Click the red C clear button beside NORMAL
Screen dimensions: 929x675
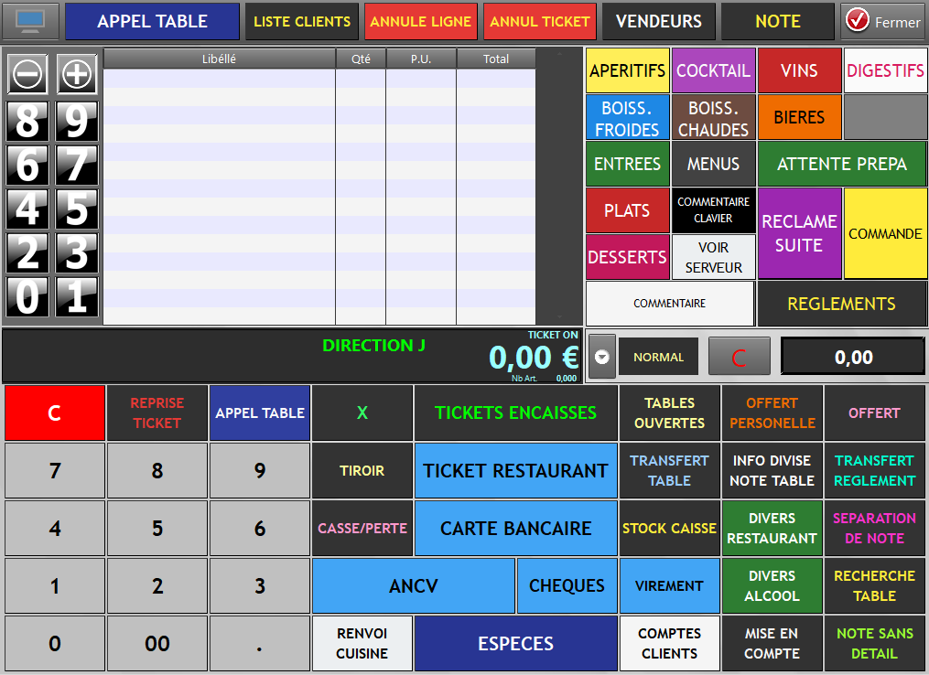point(739,357)
